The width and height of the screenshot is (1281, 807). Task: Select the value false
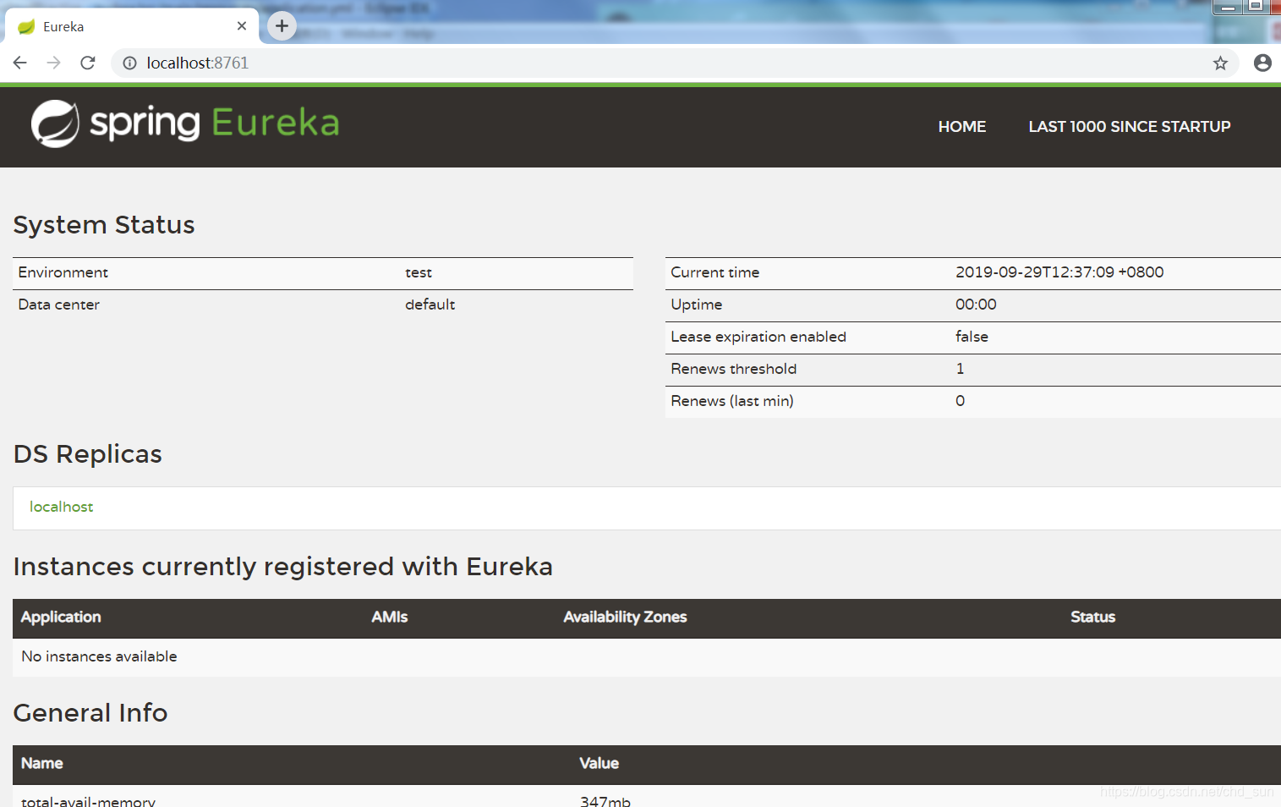point(972,337)
